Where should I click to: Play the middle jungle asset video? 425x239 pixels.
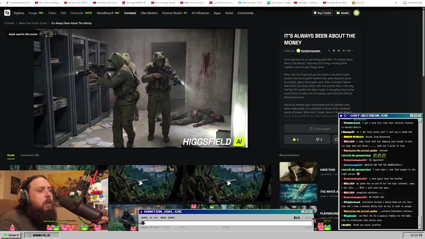141,183
